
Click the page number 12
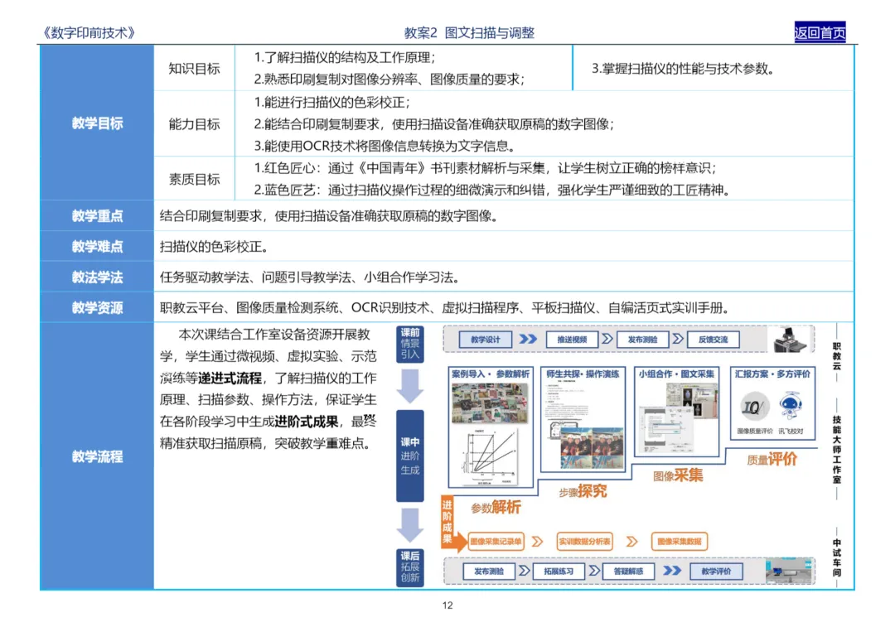tap(447, 605)
